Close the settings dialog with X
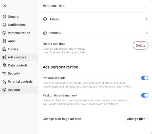The width and height of the screenshot is (152, 134). [x=5, y=6]
